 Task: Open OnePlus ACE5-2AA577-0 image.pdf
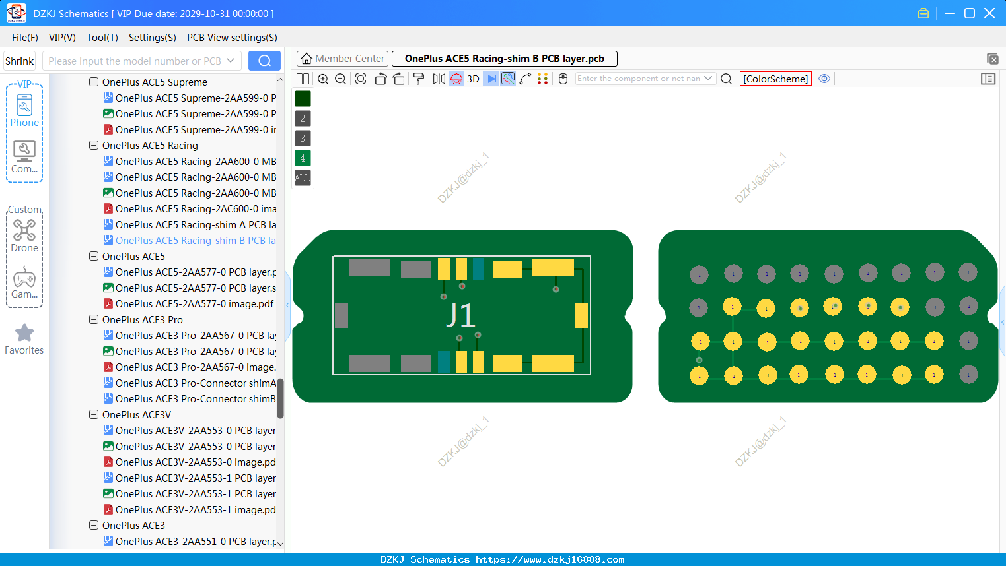click(x=188, y=303)
